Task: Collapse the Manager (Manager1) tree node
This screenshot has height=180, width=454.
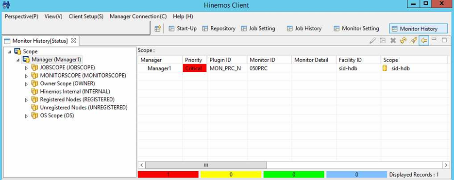Action: click(18, 60)
